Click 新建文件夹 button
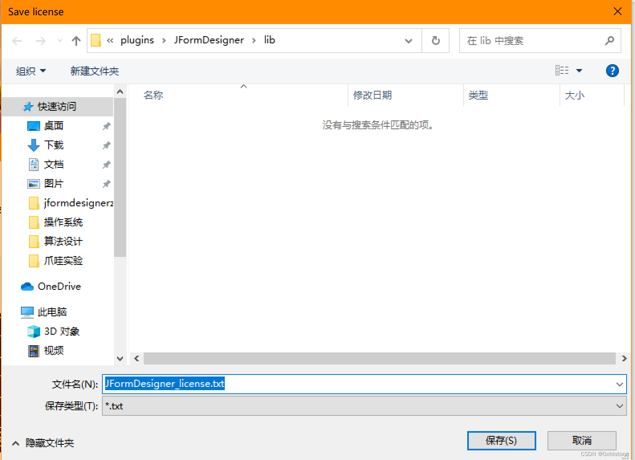Screen dimensions: 635x460 pyautogui.click(x=95, y=71)
